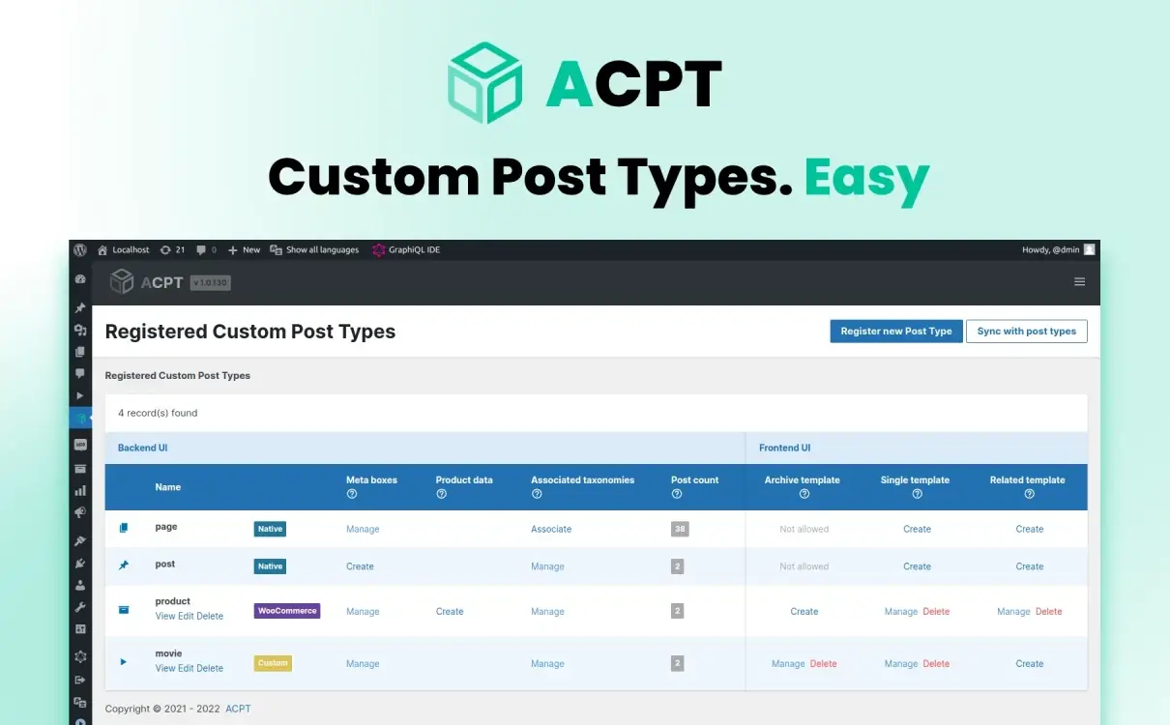Open Pages sidebar icon

tap(80, 352)
